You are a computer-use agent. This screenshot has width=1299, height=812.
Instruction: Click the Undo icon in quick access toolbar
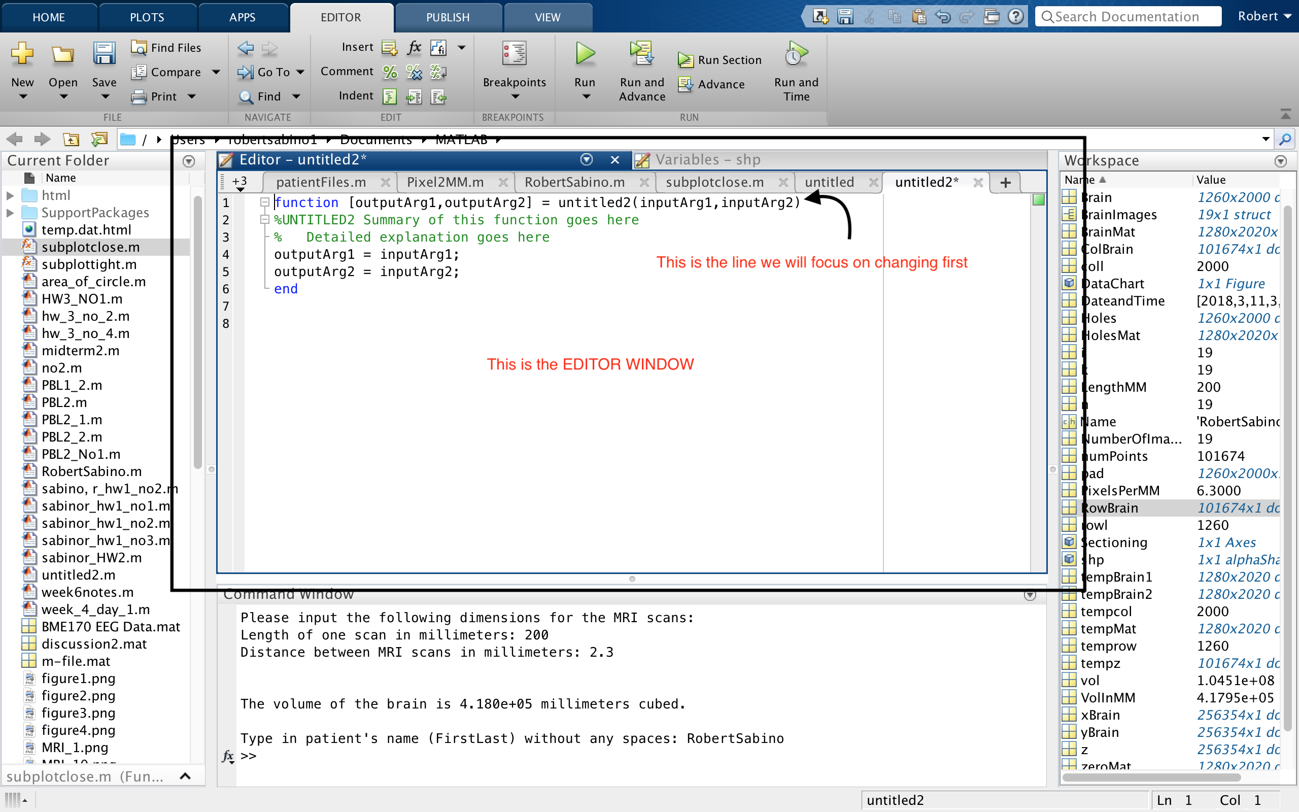[x=943, y=17]
